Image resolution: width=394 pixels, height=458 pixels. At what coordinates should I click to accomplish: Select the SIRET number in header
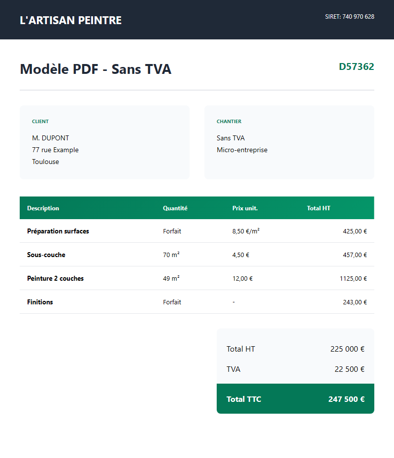pyautogui.click(x=349, y=17)
